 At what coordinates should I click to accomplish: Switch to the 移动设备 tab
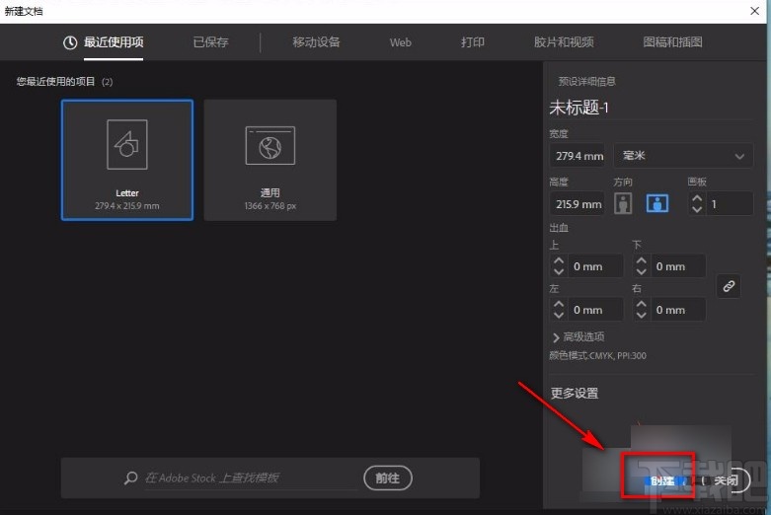pyautogui.click(x=316, y=42)
